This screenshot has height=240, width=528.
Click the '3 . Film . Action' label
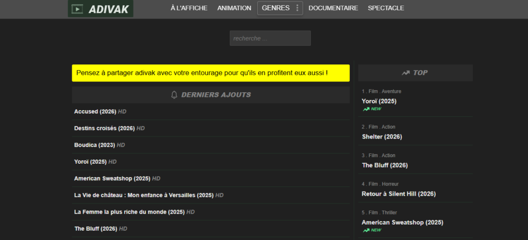[x=378, y=156]
